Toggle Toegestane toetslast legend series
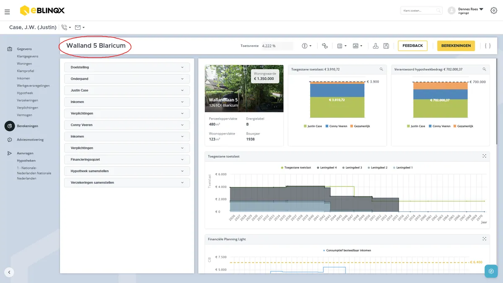This screenshot has height=283, width=503. pos(296,167)
